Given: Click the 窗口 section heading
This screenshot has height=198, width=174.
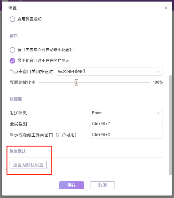Looking at the screenshot, I should [14, 36].
